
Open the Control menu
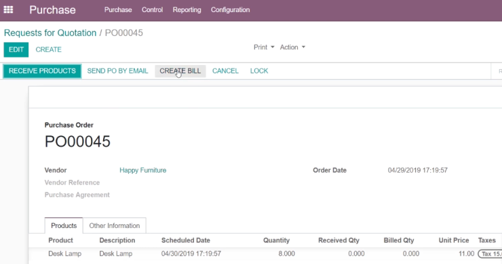coord(152,10)
